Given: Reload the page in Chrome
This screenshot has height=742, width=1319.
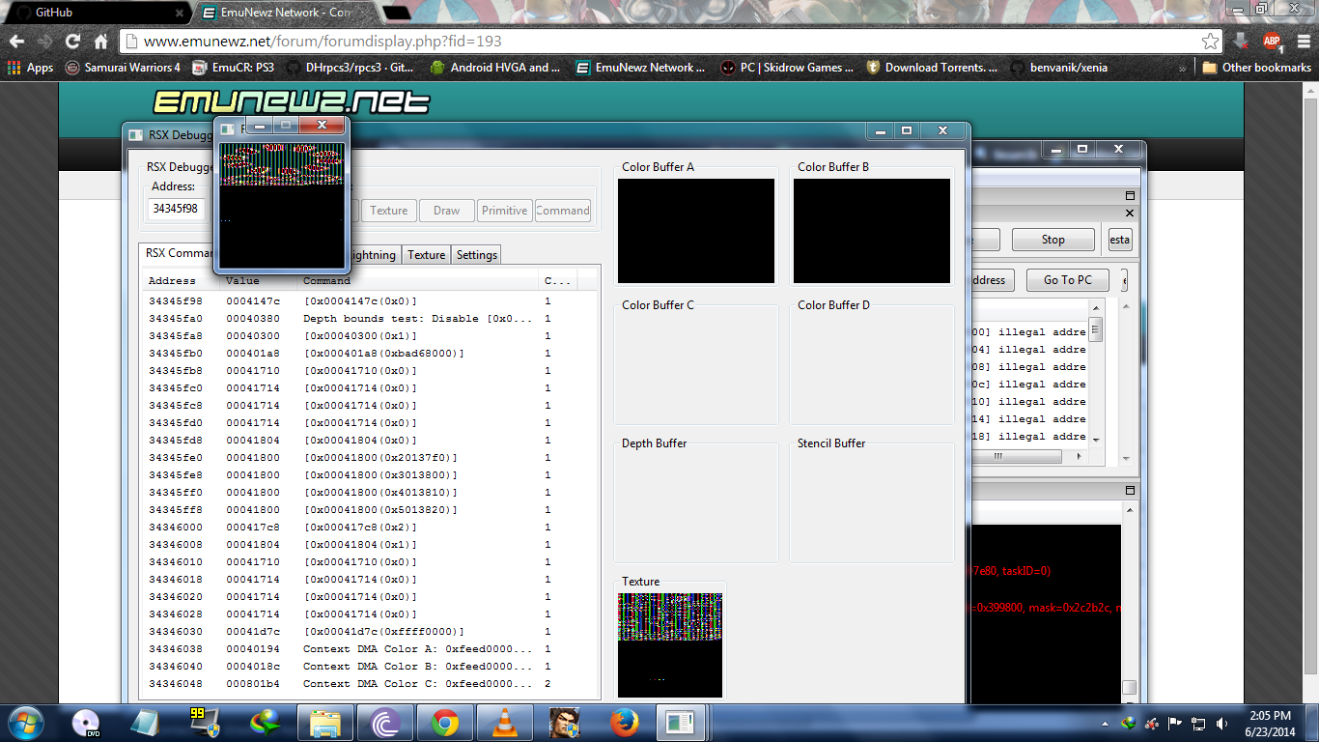Looking at the screenshot, I should click(x=72, y=42).
